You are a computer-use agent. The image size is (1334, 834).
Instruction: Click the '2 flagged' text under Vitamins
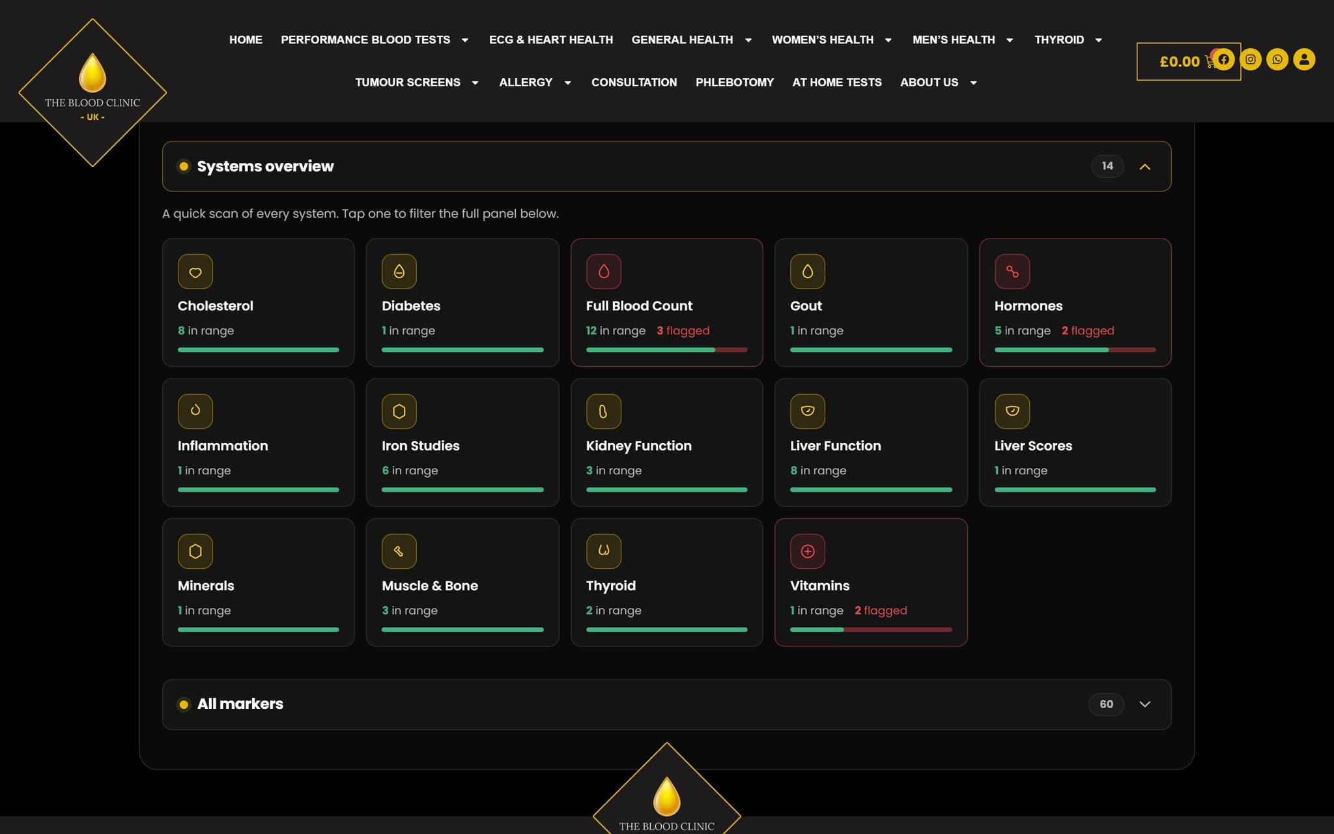click(x=881, y=611)
